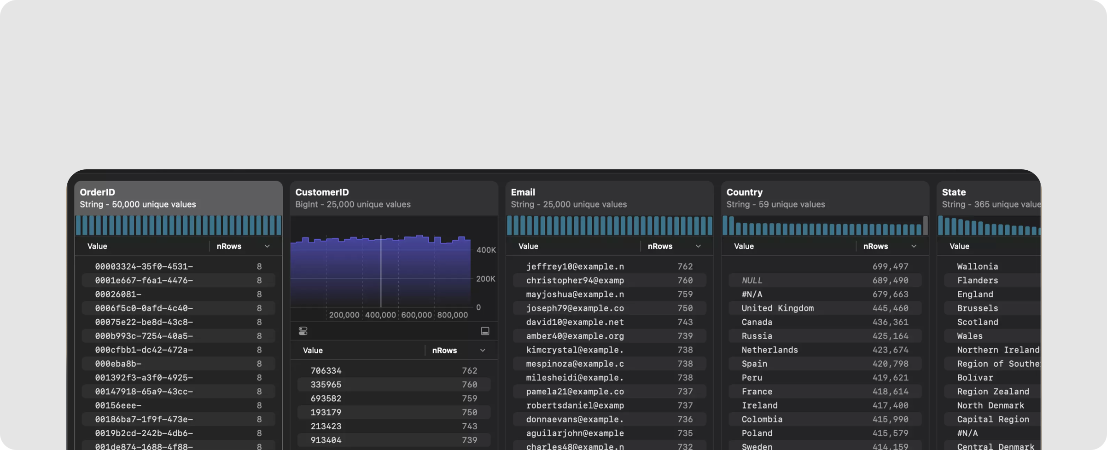Select Scotland in State list
Viewport: 1107px width, 450px height.
click(x=992, y=322)
